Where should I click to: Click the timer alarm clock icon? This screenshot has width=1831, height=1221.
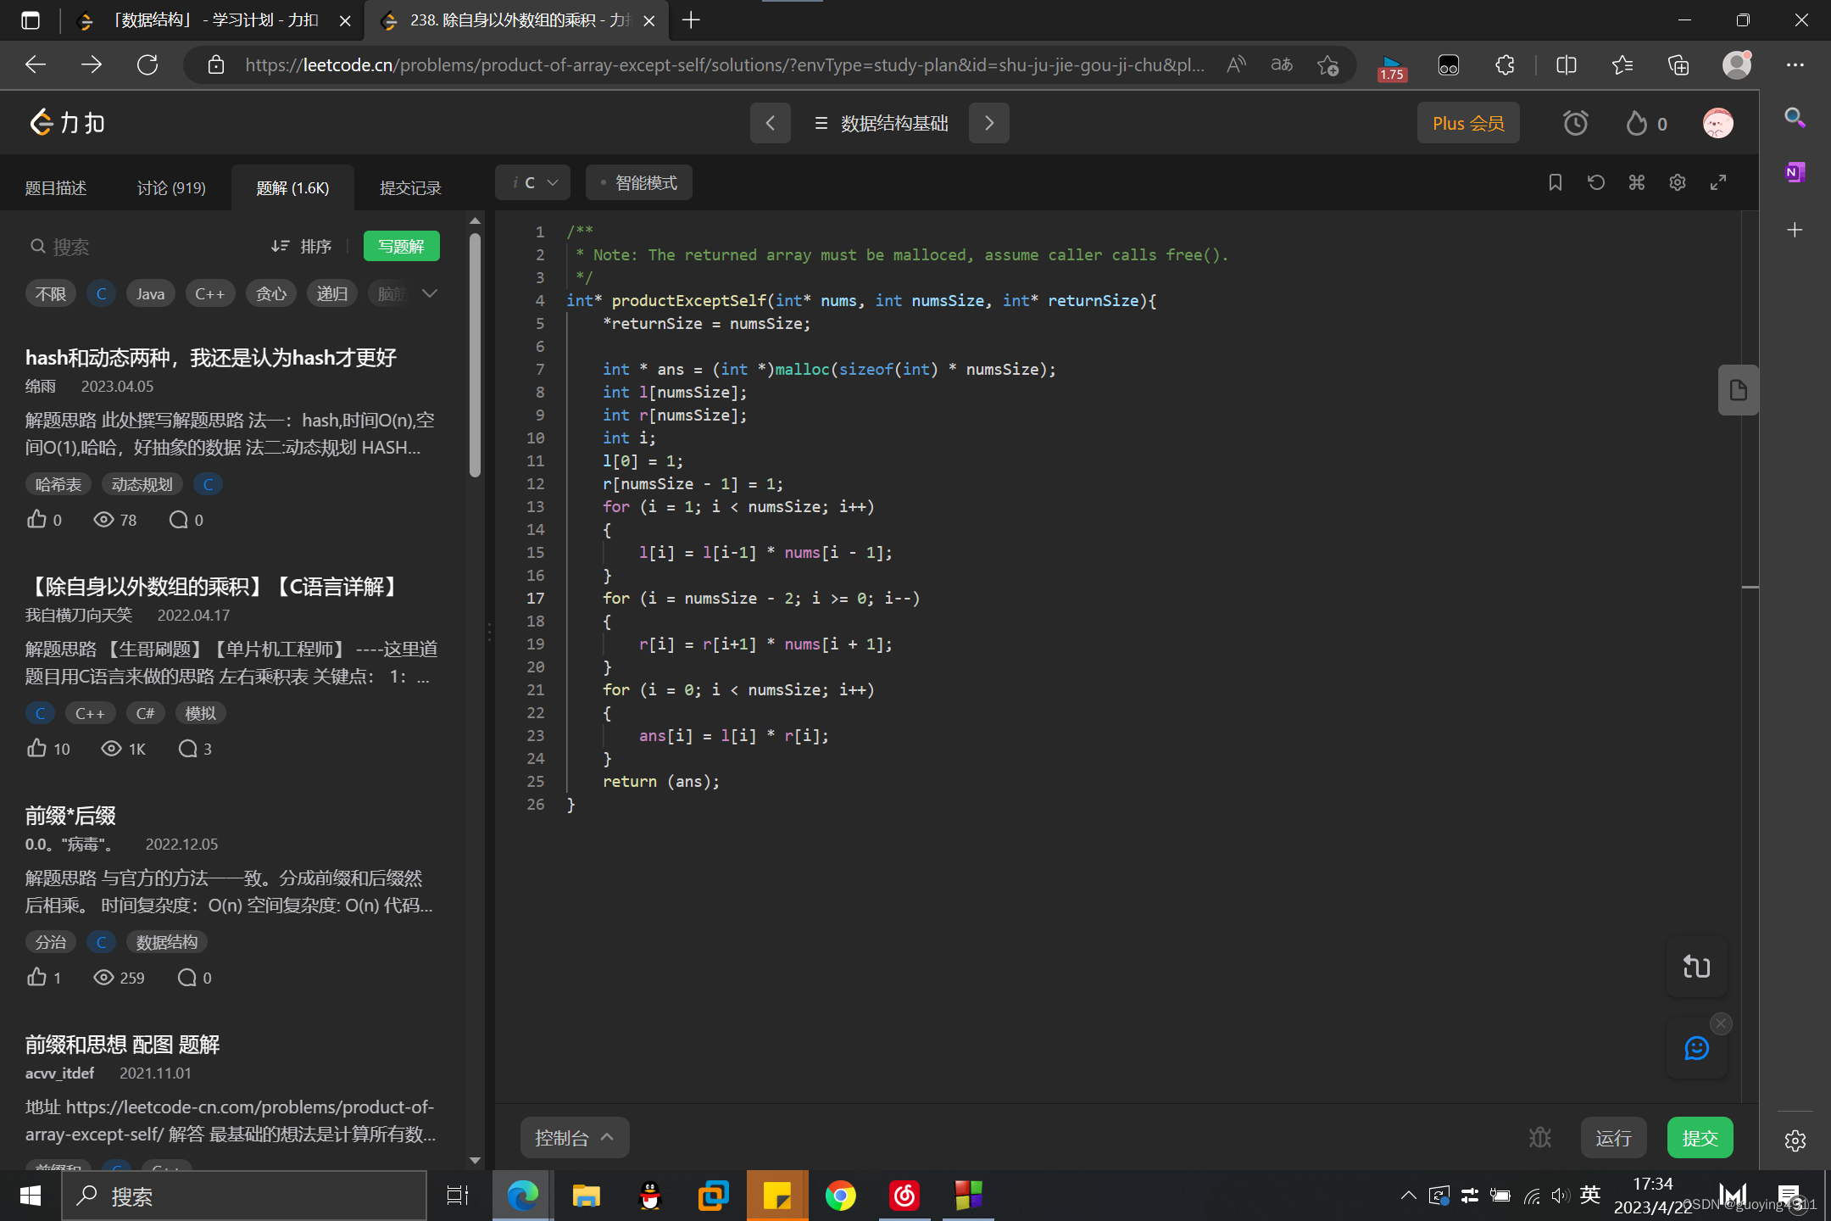(1575, 124)
